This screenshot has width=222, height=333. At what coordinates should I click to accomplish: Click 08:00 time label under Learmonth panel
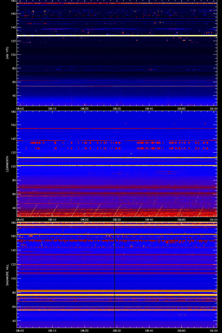point(20,220)
